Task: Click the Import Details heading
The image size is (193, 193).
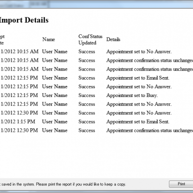Action: [x=24, y=20]
